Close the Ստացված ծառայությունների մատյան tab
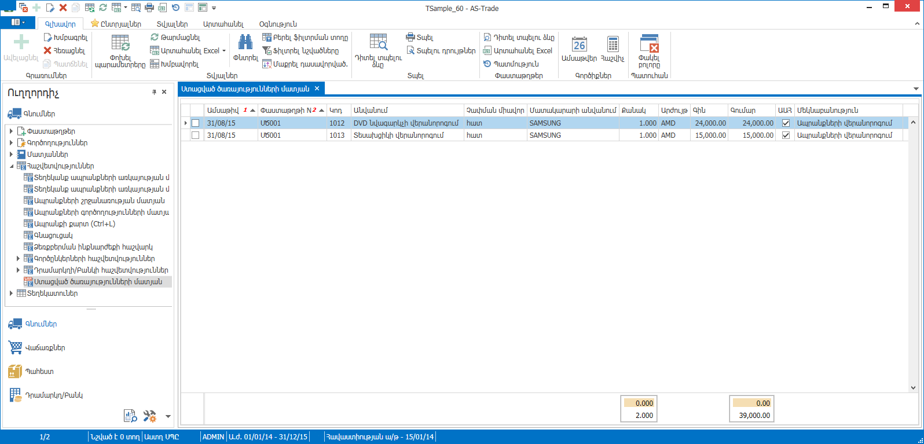The image size is (924, 444). tap(317, 89)
